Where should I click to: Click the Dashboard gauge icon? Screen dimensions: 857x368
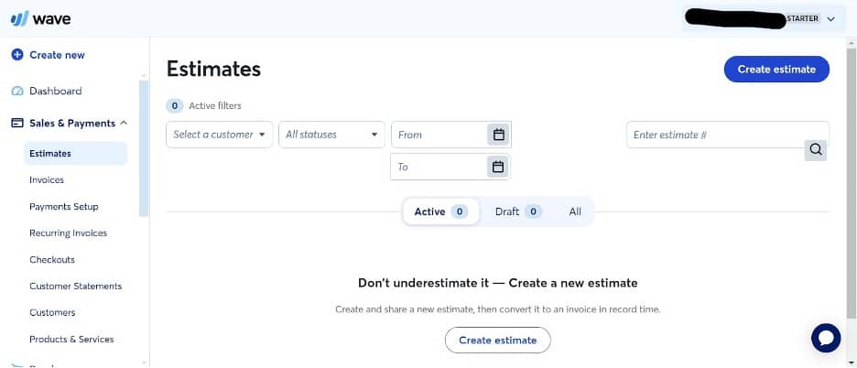point(17,92)
